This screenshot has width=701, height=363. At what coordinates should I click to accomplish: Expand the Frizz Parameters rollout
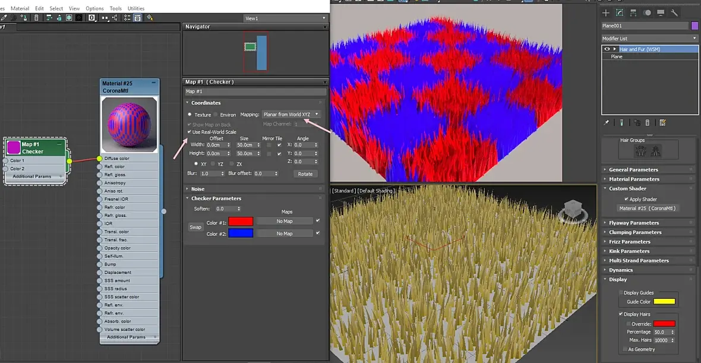(630, 242)
